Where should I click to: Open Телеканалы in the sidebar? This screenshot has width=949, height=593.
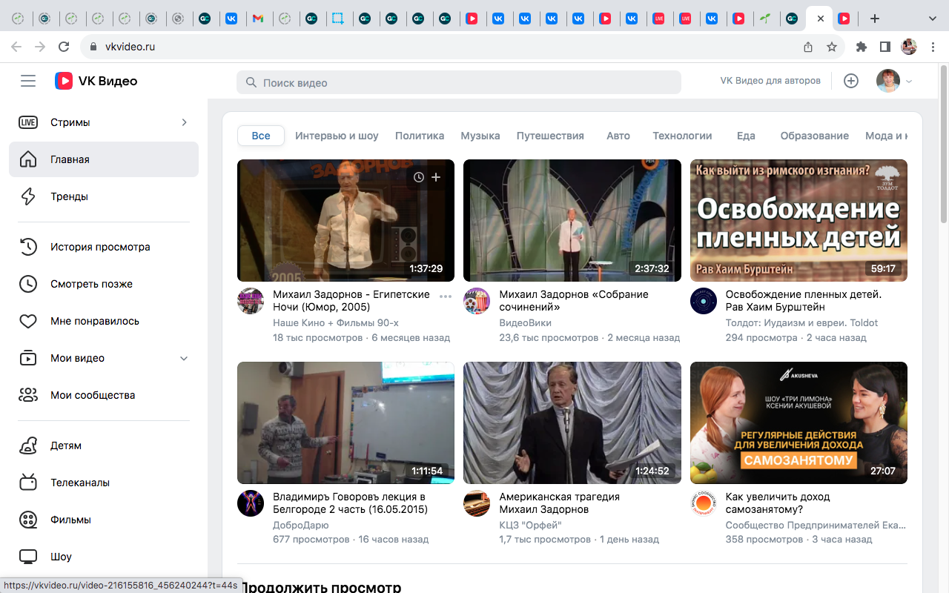(x=79, y=483)
